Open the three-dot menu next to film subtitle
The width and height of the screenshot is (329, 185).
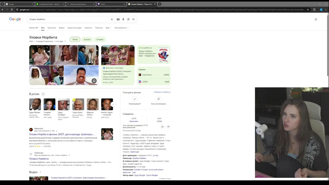[65, 41]
